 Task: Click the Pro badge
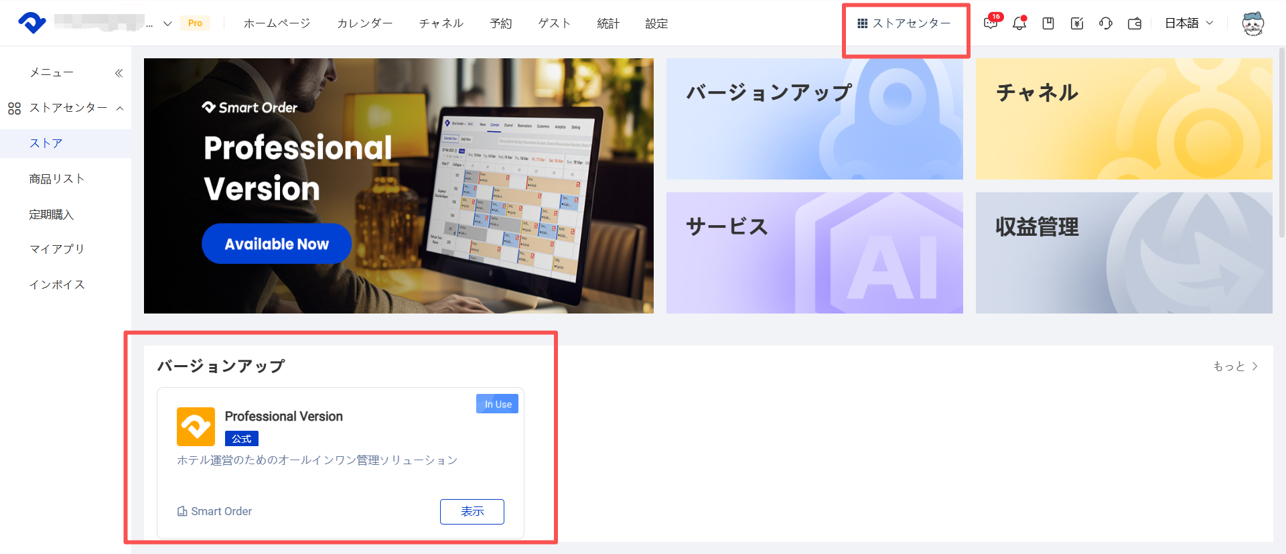[x=195, y=23]
